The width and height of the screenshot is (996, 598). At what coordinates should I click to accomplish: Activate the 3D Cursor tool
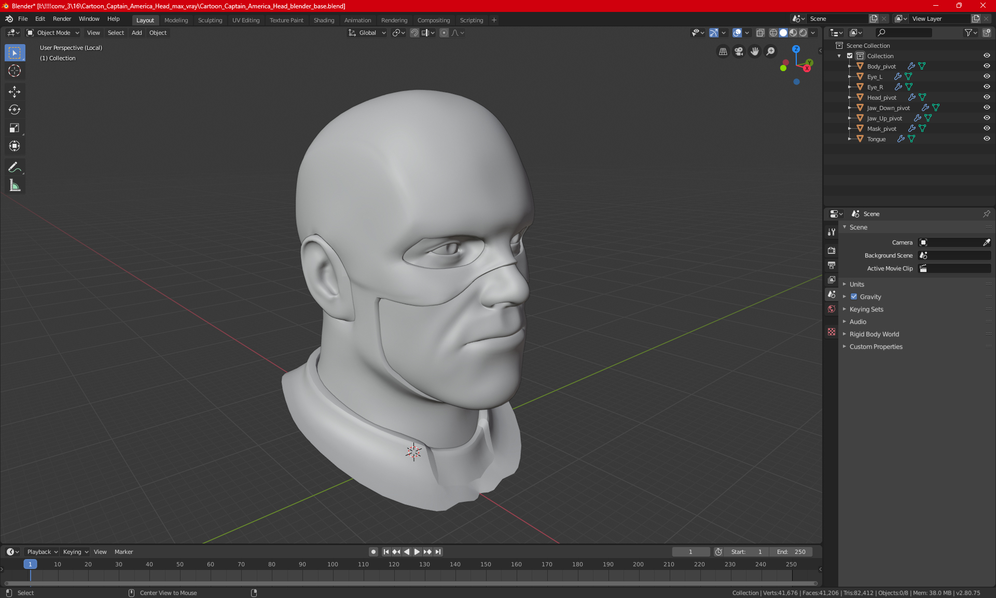(15, 71)
